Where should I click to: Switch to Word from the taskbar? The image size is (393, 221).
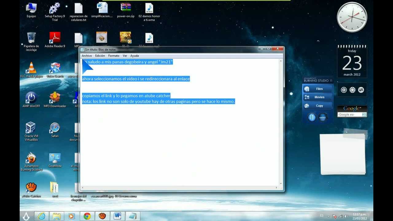[x=117, y=216]
